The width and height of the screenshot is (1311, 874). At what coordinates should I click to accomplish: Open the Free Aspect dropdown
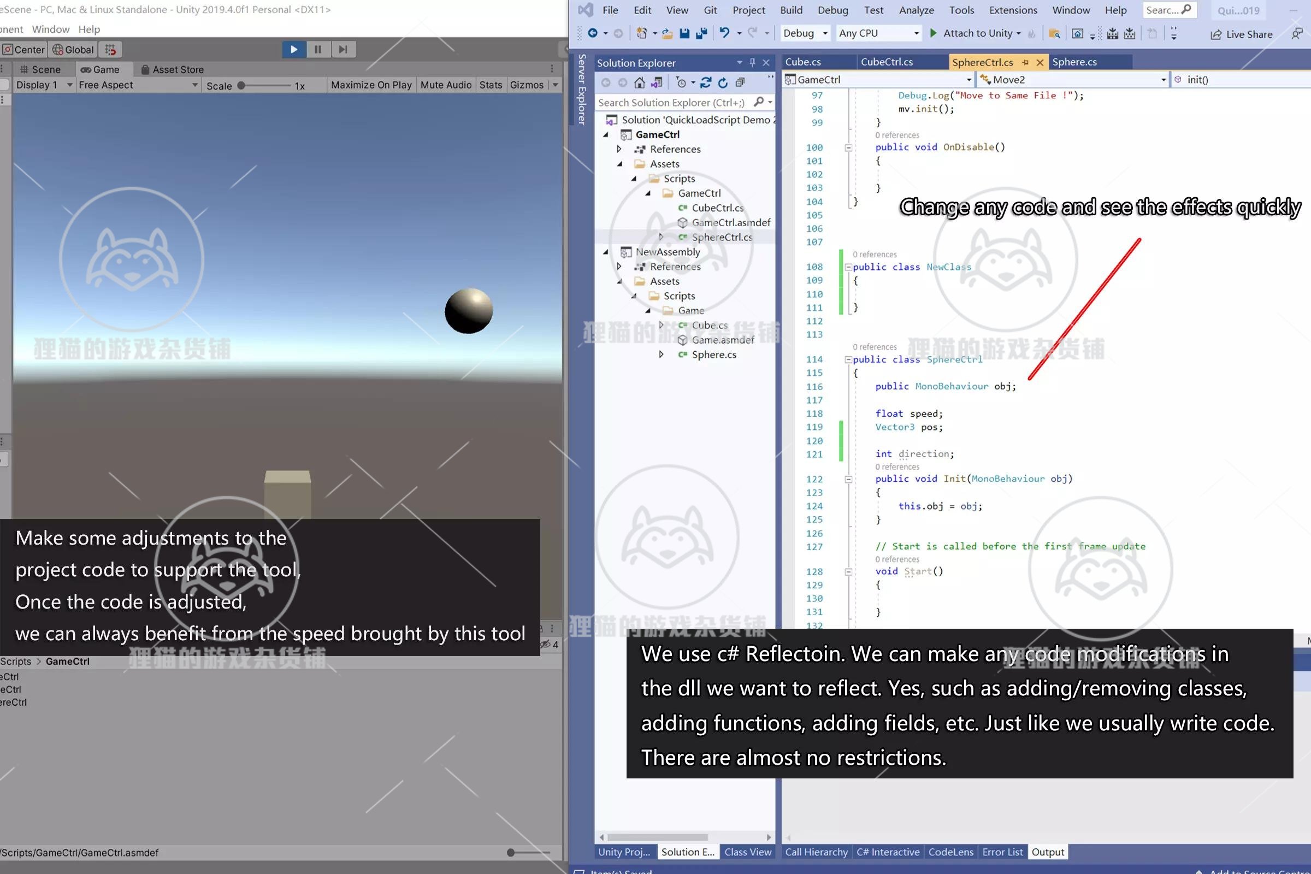[x=138, y=85]
